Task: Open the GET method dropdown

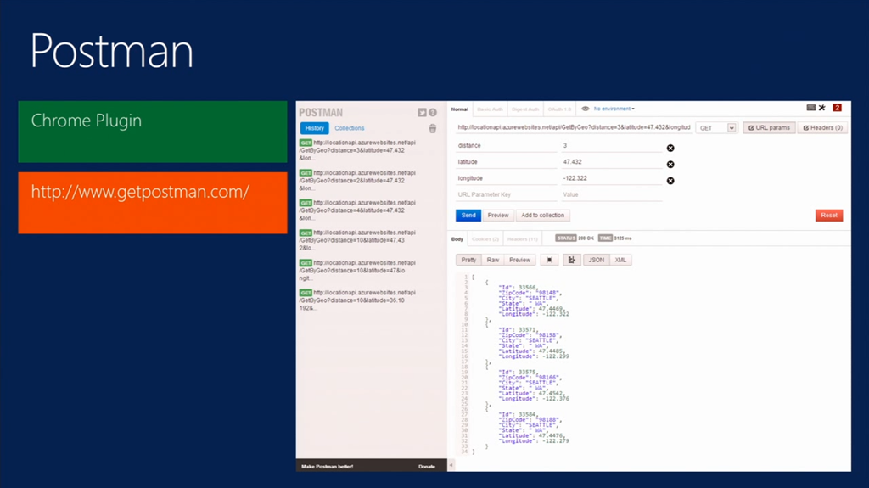Action: coord(716,128)
